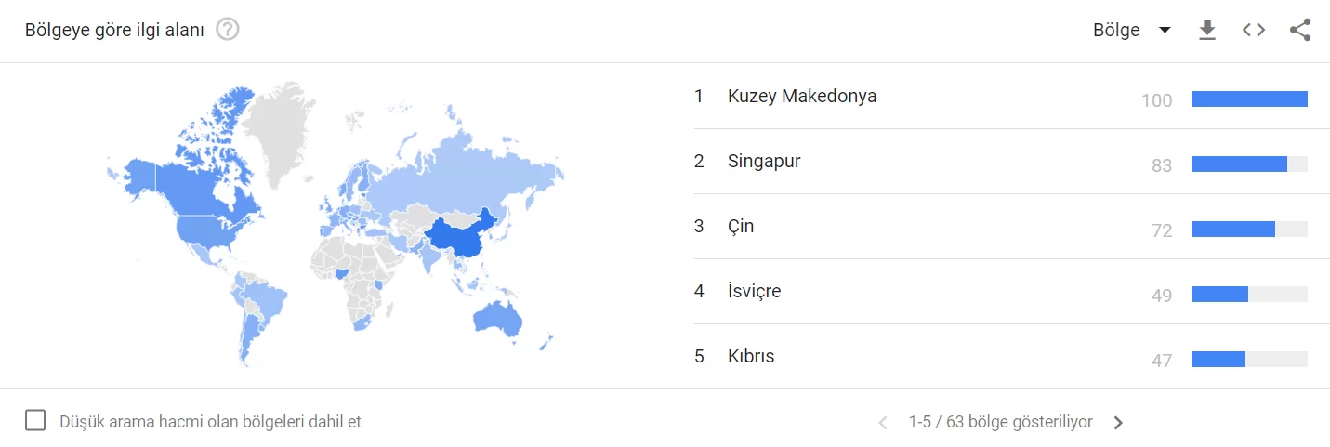Click the help question mark icon
This screenshot has width=1330, height=447.
pyautogui.click(x=228, y=30)
